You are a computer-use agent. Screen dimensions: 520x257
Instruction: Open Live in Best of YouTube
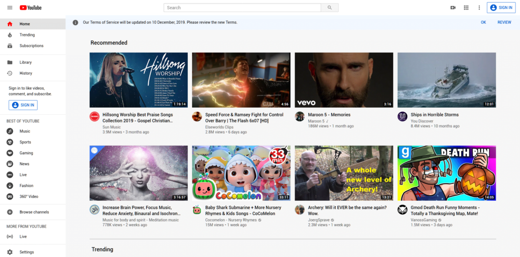pyautogui.click(x=32, y=175)
